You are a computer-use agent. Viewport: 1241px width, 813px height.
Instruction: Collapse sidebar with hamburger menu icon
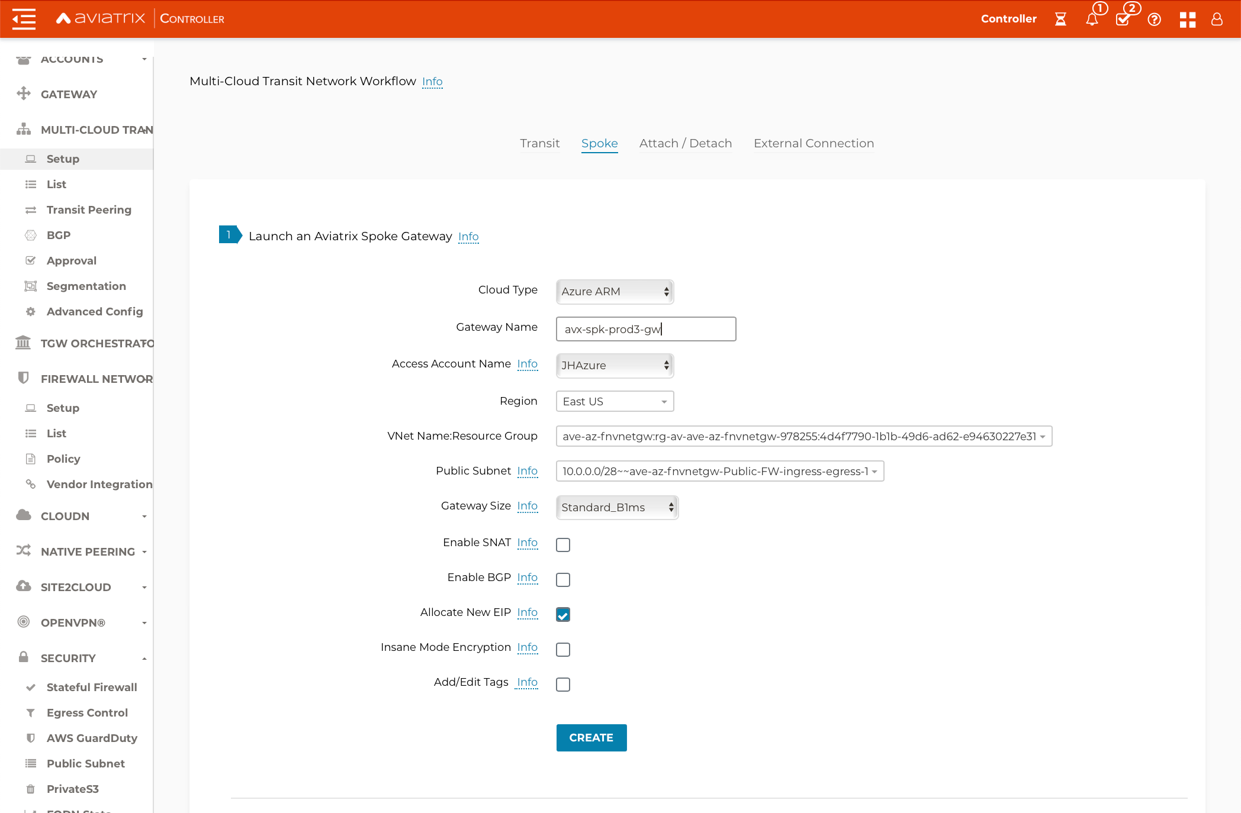(x=24, y=19)
